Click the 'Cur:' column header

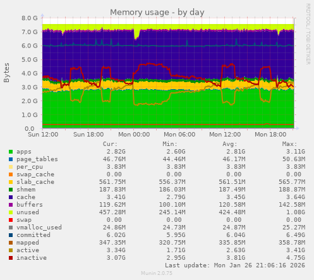tap(110, 144)
